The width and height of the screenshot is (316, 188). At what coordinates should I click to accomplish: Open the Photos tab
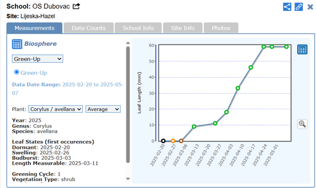pyautogui.click(x=221, y=28)
